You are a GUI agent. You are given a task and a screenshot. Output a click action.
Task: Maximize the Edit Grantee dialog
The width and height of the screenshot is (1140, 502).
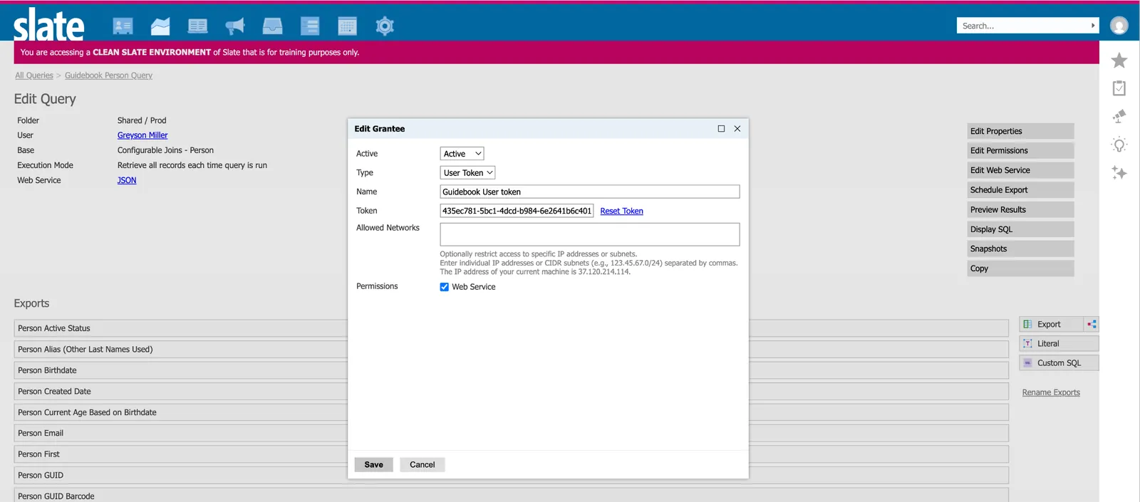pyautogui.click(x=721, y=129)
